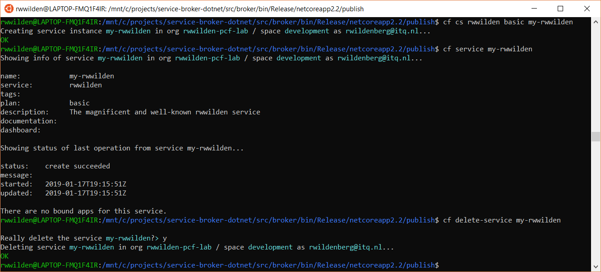The image size is (601, 272).
Task: Click the first green OK output
Action: coord(5,40)
